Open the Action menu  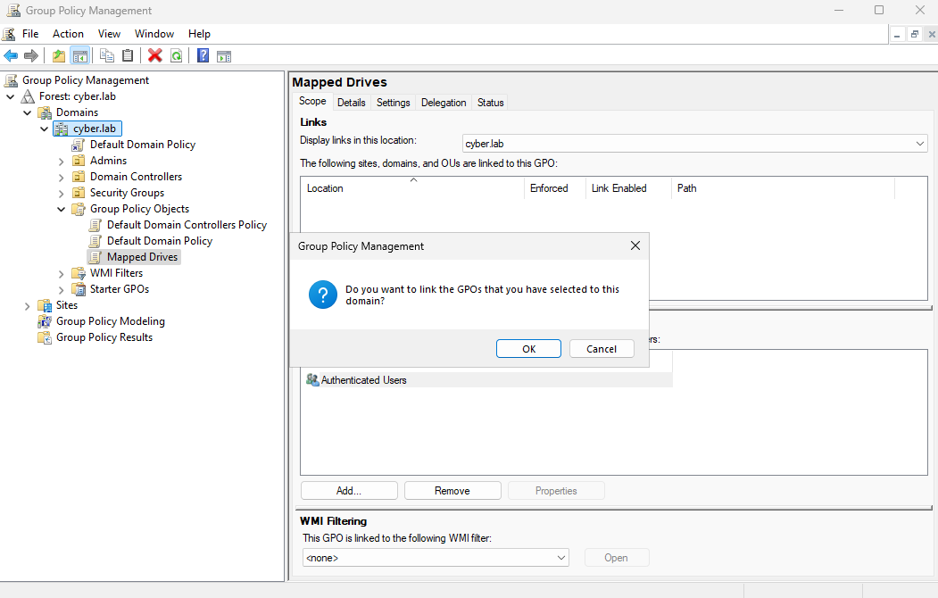coord(68,34)
